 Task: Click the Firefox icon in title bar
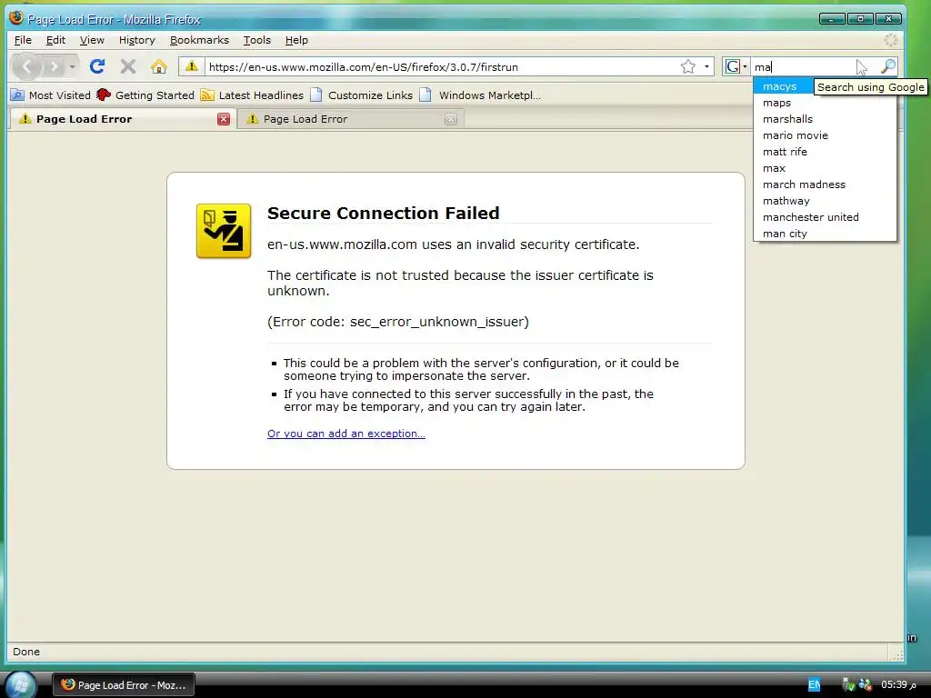16,18
